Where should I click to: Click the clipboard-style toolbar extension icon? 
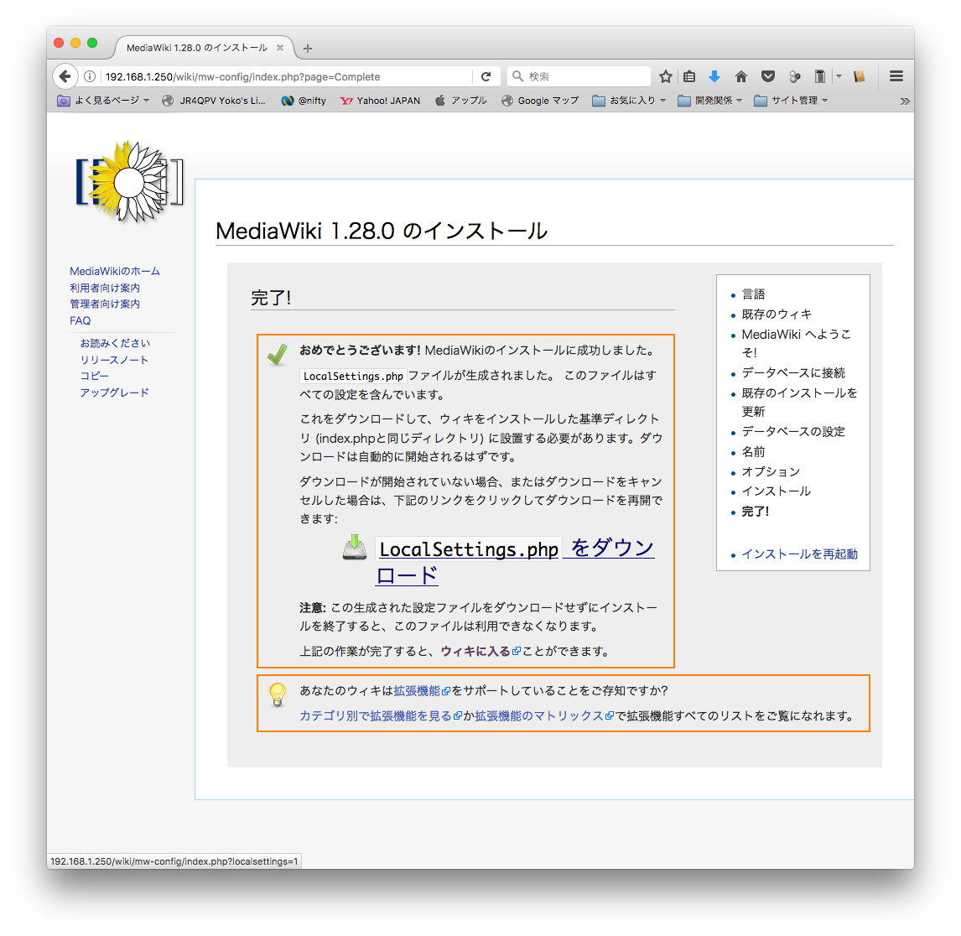point(820,76)
